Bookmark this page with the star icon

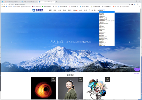(x=129, y=4)
